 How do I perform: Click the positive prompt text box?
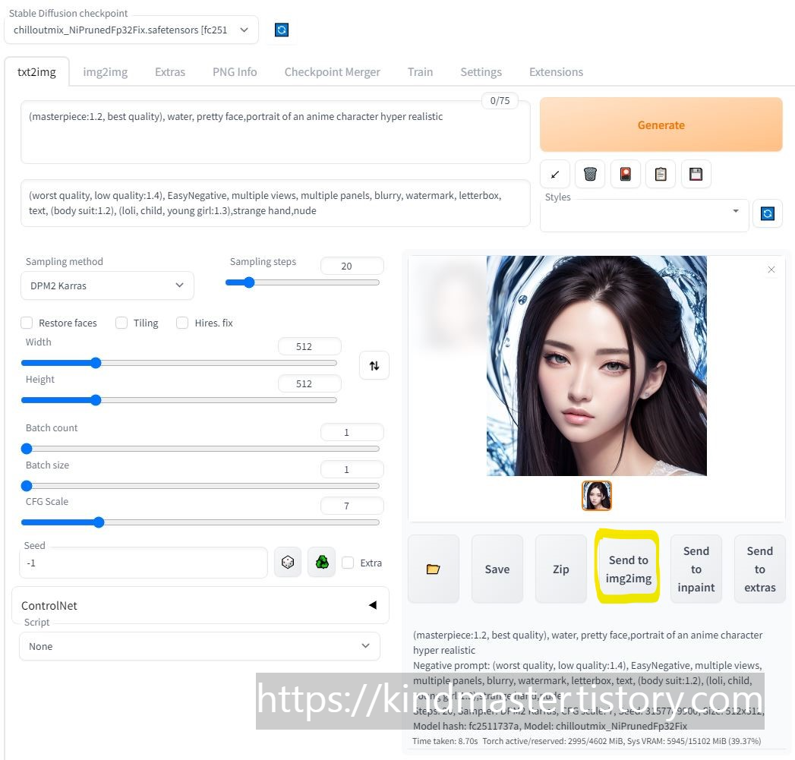click(x=276, y=132)
